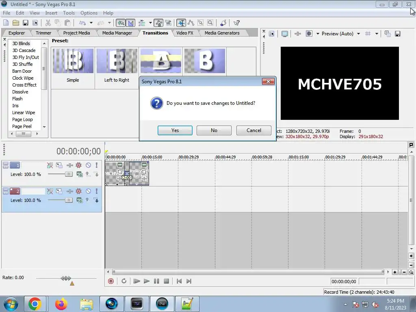Toggle Mute on track 1
The image size is (416, 312).
pyautogui.click(x=88, y=165)
